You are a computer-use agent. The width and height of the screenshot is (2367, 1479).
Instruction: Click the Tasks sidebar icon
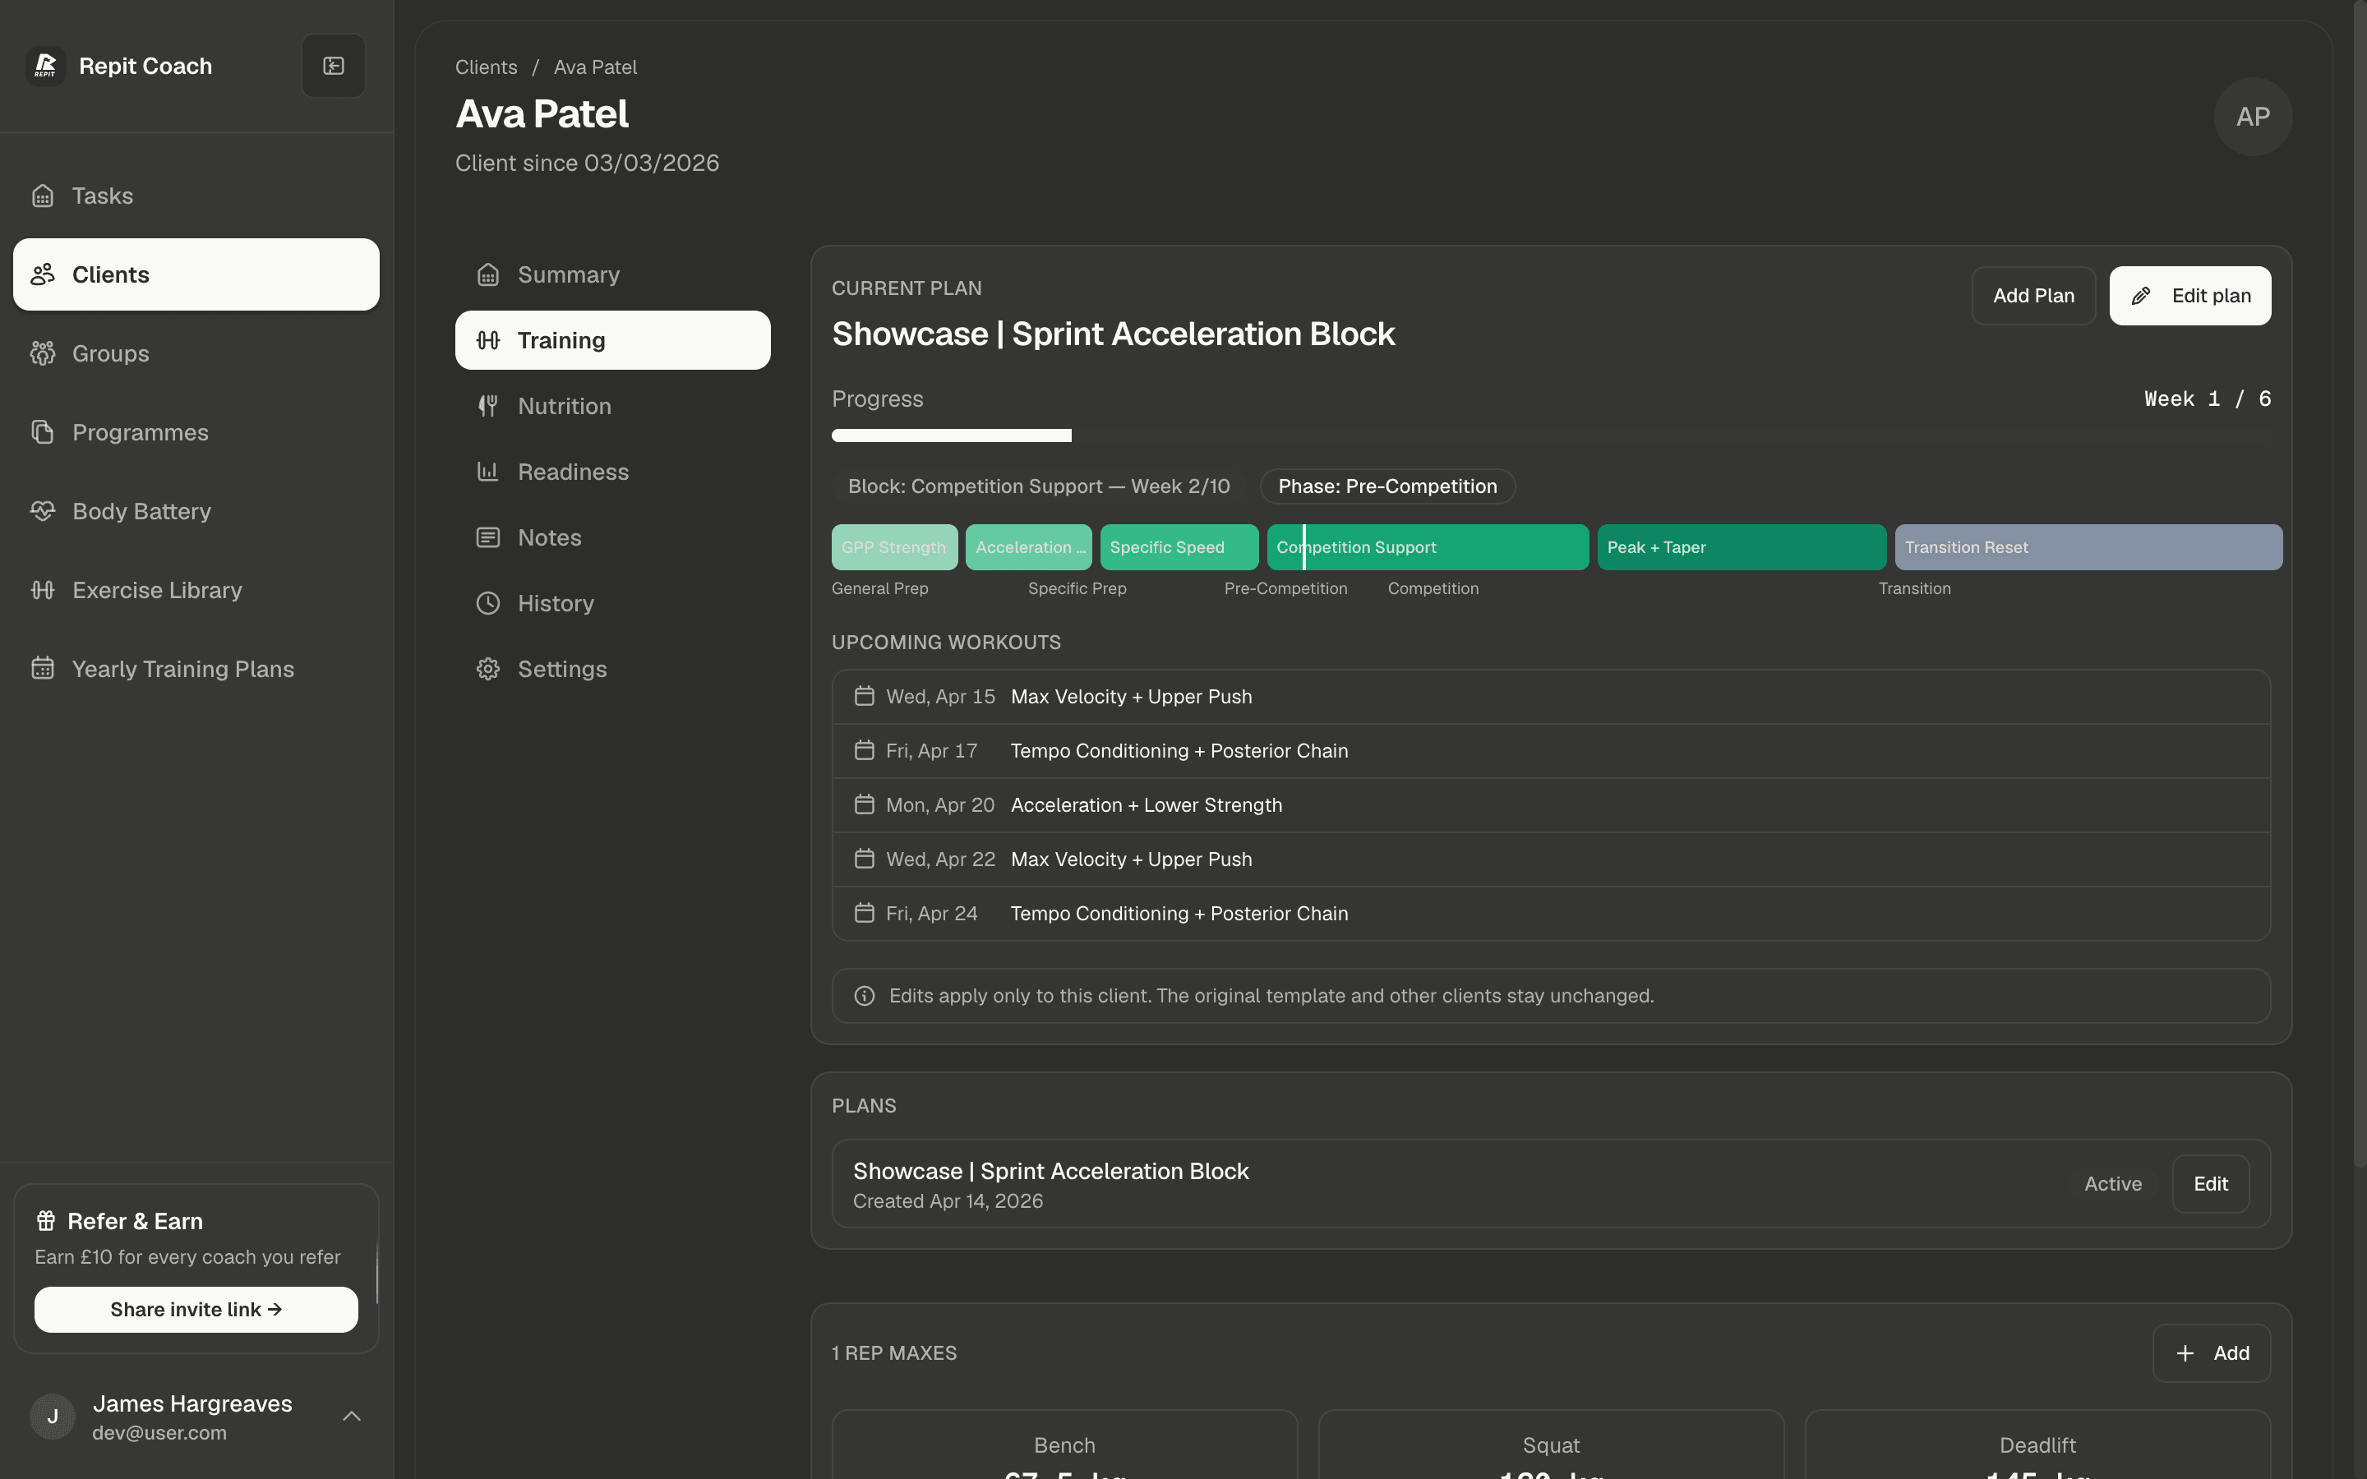pyautogui.click(x=42, y=196)
